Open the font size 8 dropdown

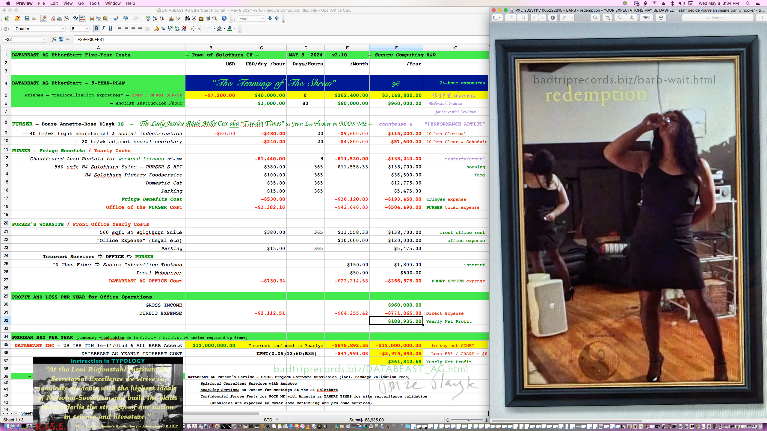pyautogui.click(x=87, y=29)
